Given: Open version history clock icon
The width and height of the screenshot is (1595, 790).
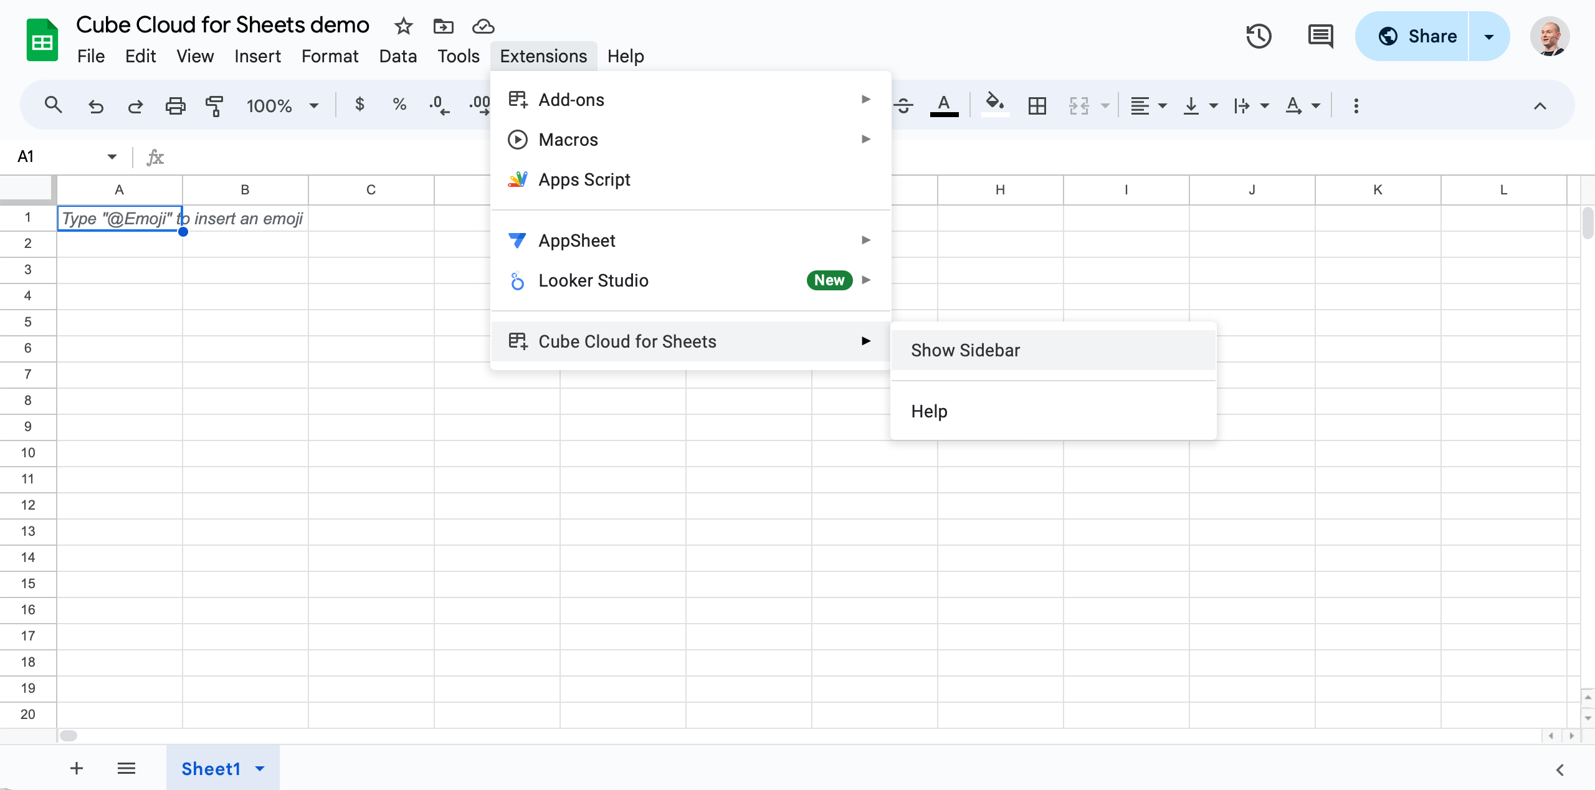Looking at the screenshot, I should [x=1259, y=36].
